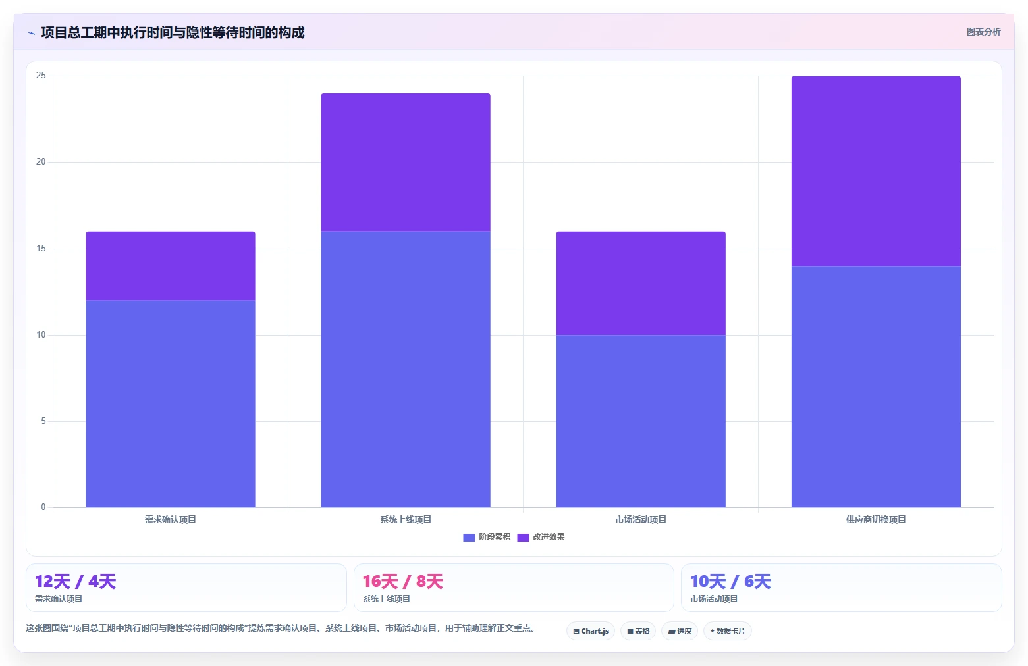The image size is (1028, 666).
Task: Click the 市场活动项目 x-axis label
Action: tap(641, 520)
